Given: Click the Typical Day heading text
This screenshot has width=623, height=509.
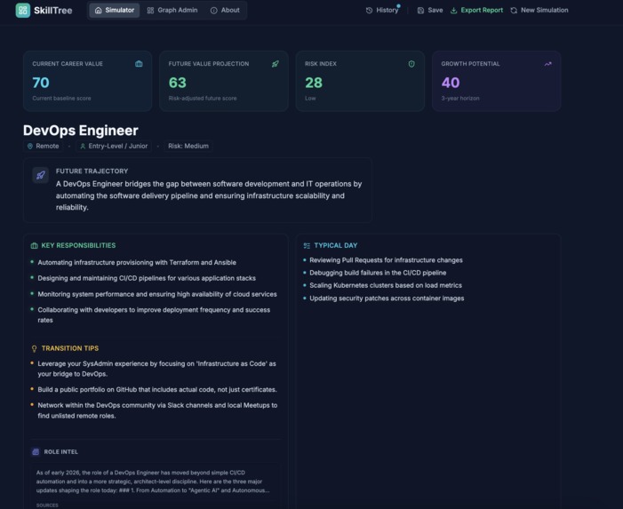Looking at the screenshot, I should (x=335, y=245).
